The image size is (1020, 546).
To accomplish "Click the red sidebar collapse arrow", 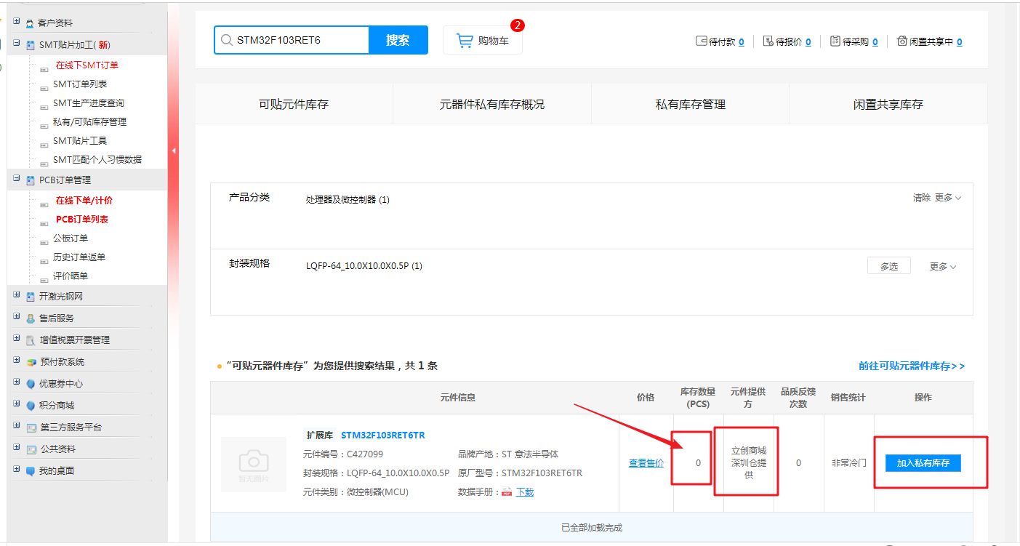I will coord(174,151).
